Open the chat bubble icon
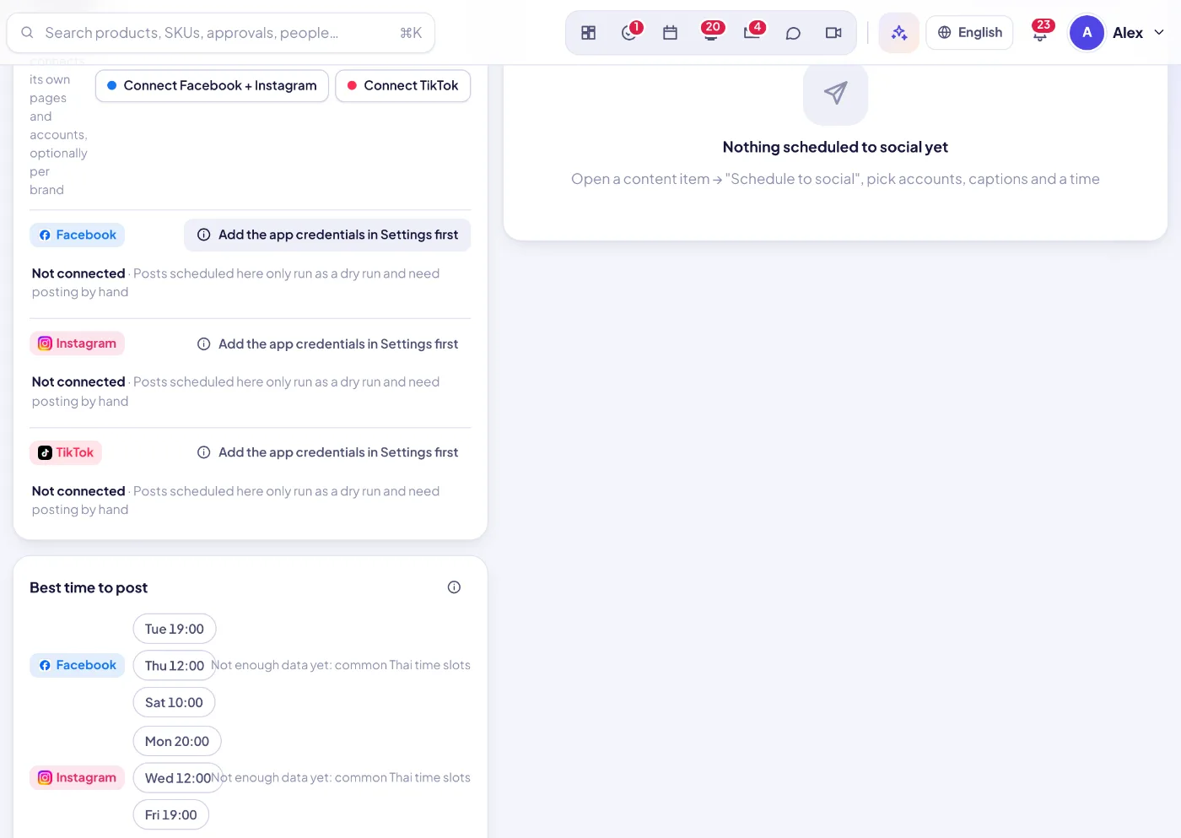 point(793,33)
